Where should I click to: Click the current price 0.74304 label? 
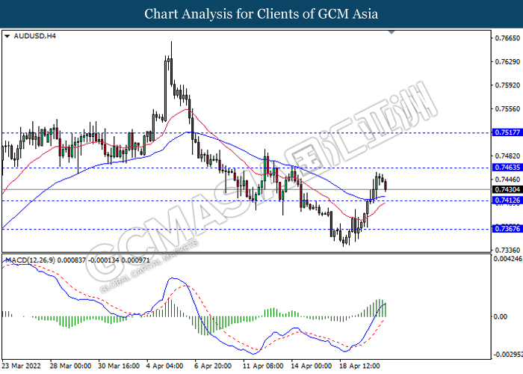[x=507, y=190]
